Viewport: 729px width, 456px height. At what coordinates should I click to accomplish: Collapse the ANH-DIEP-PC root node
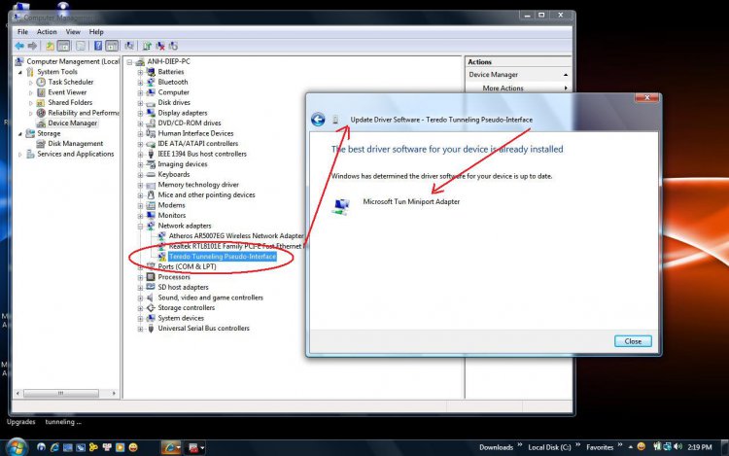pyautogui.click(x=129, y=62)
